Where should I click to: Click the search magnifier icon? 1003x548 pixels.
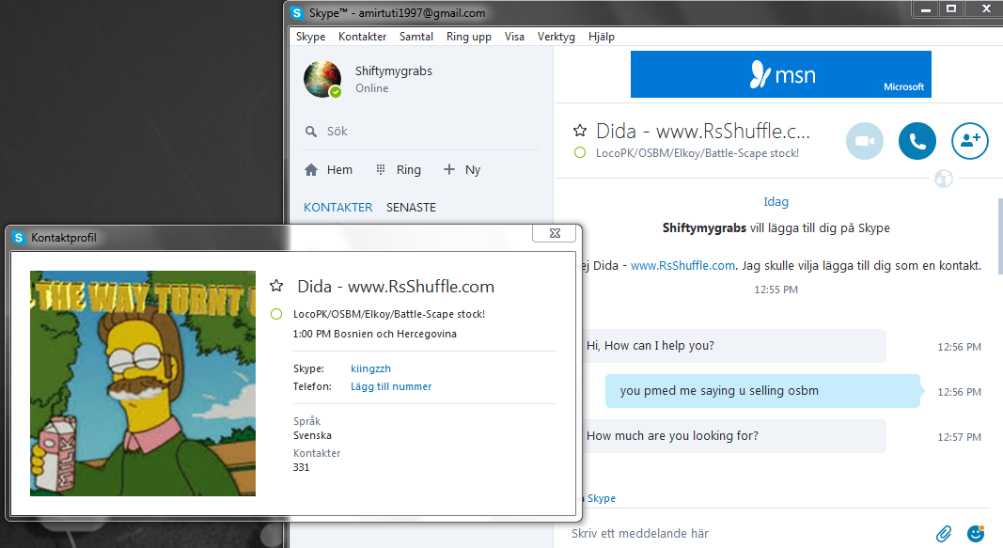coord(311,131)
